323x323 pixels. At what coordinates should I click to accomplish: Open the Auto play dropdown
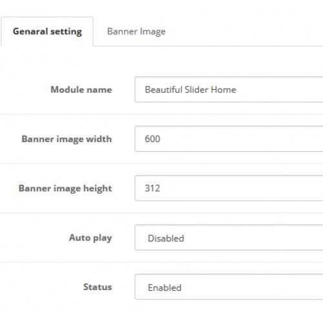pos(229,238)
